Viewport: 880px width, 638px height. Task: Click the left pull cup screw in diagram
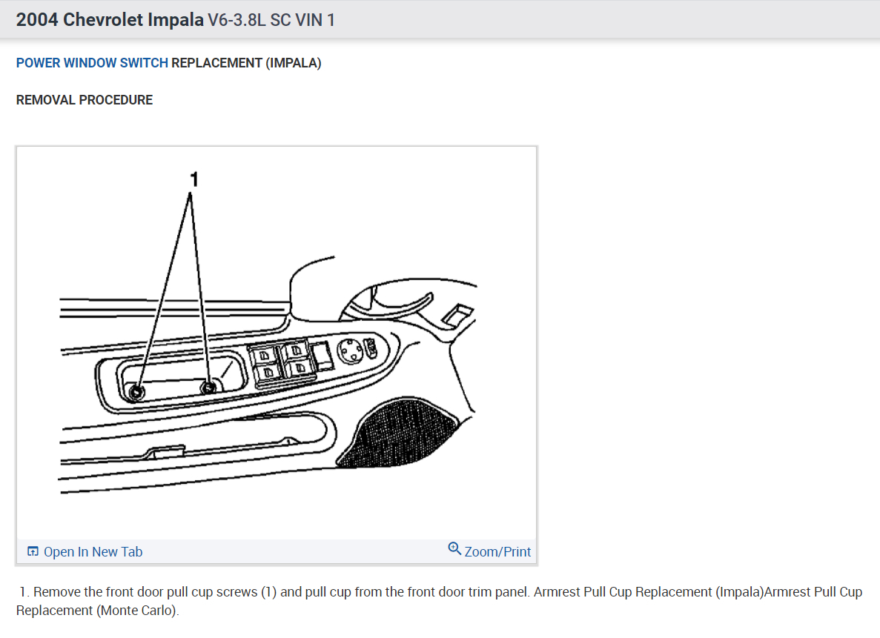(x=136, y=392)
